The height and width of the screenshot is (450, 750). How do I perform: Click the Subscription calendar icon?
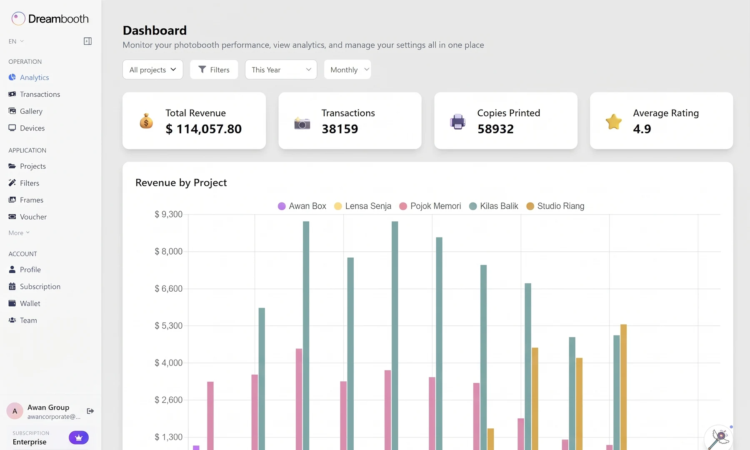coord(12,286)
